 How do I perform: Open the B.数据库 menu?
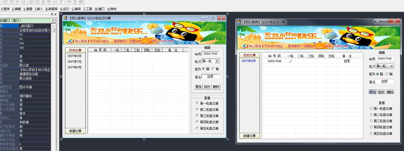[51, 9]
